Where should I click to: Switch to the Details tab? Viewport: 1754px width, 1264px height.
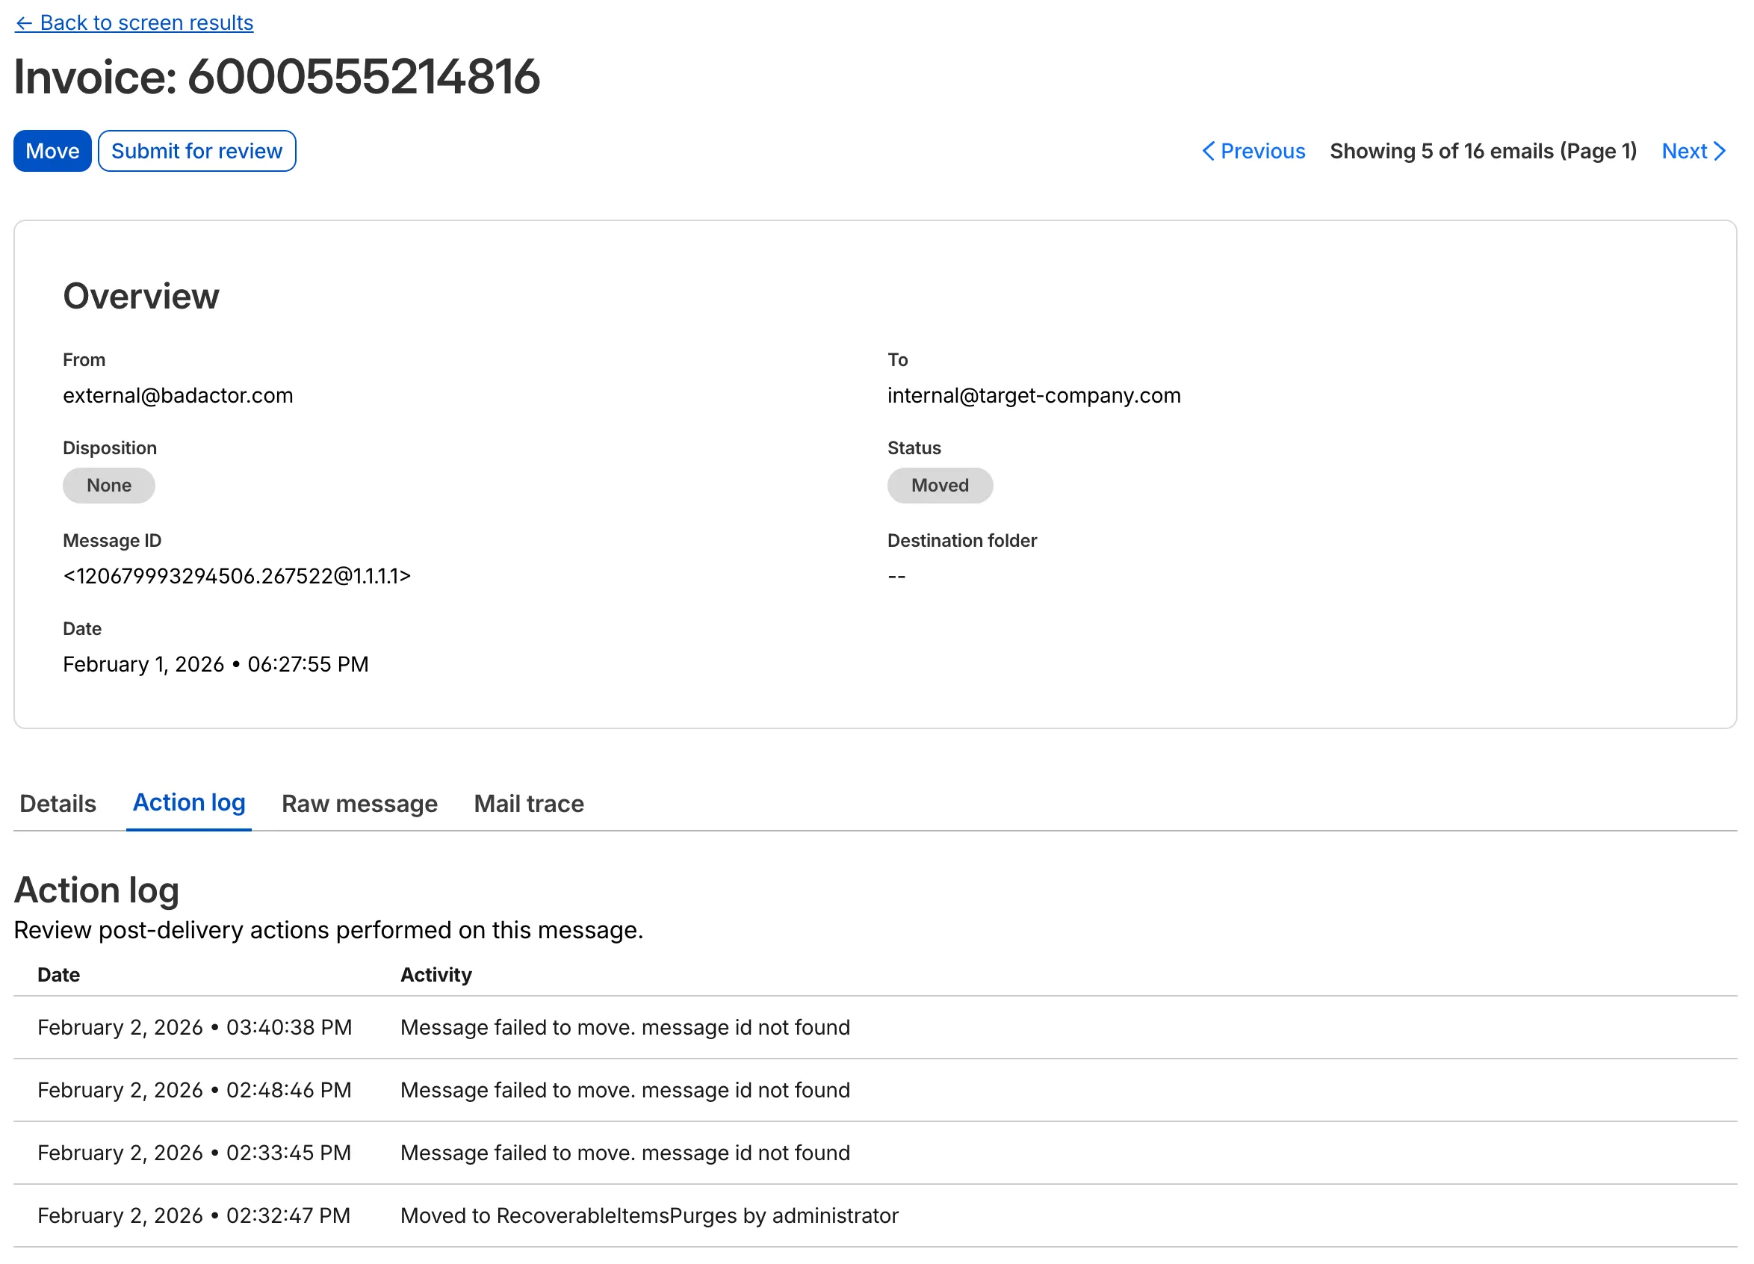click(x=58, y=804)
